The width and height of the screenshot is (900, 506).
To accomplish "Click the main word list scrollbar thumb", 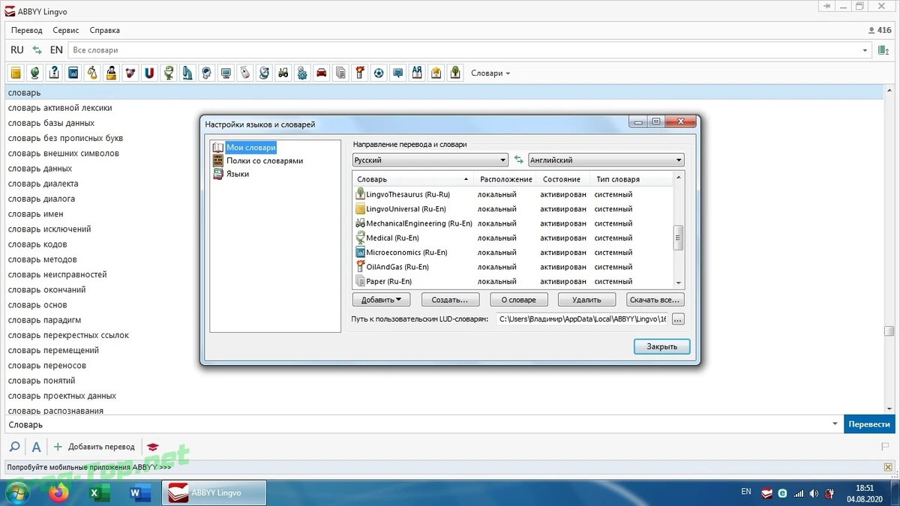I will 889,331.
